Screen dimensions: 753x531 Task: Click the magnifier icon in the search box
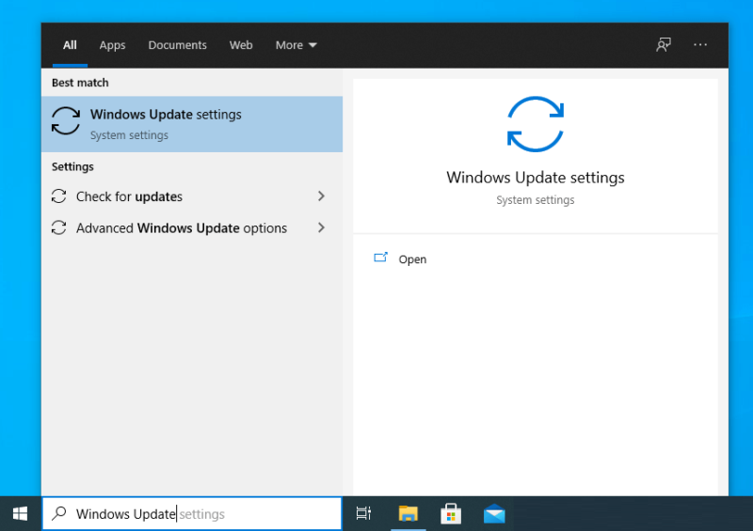[59, 513]
